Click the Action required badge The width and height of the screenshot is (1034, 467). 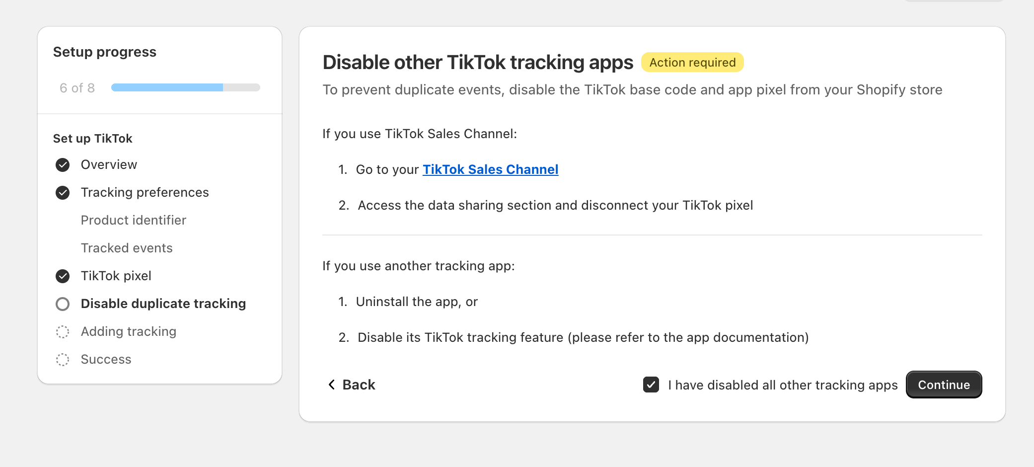(x=692, y=63)
